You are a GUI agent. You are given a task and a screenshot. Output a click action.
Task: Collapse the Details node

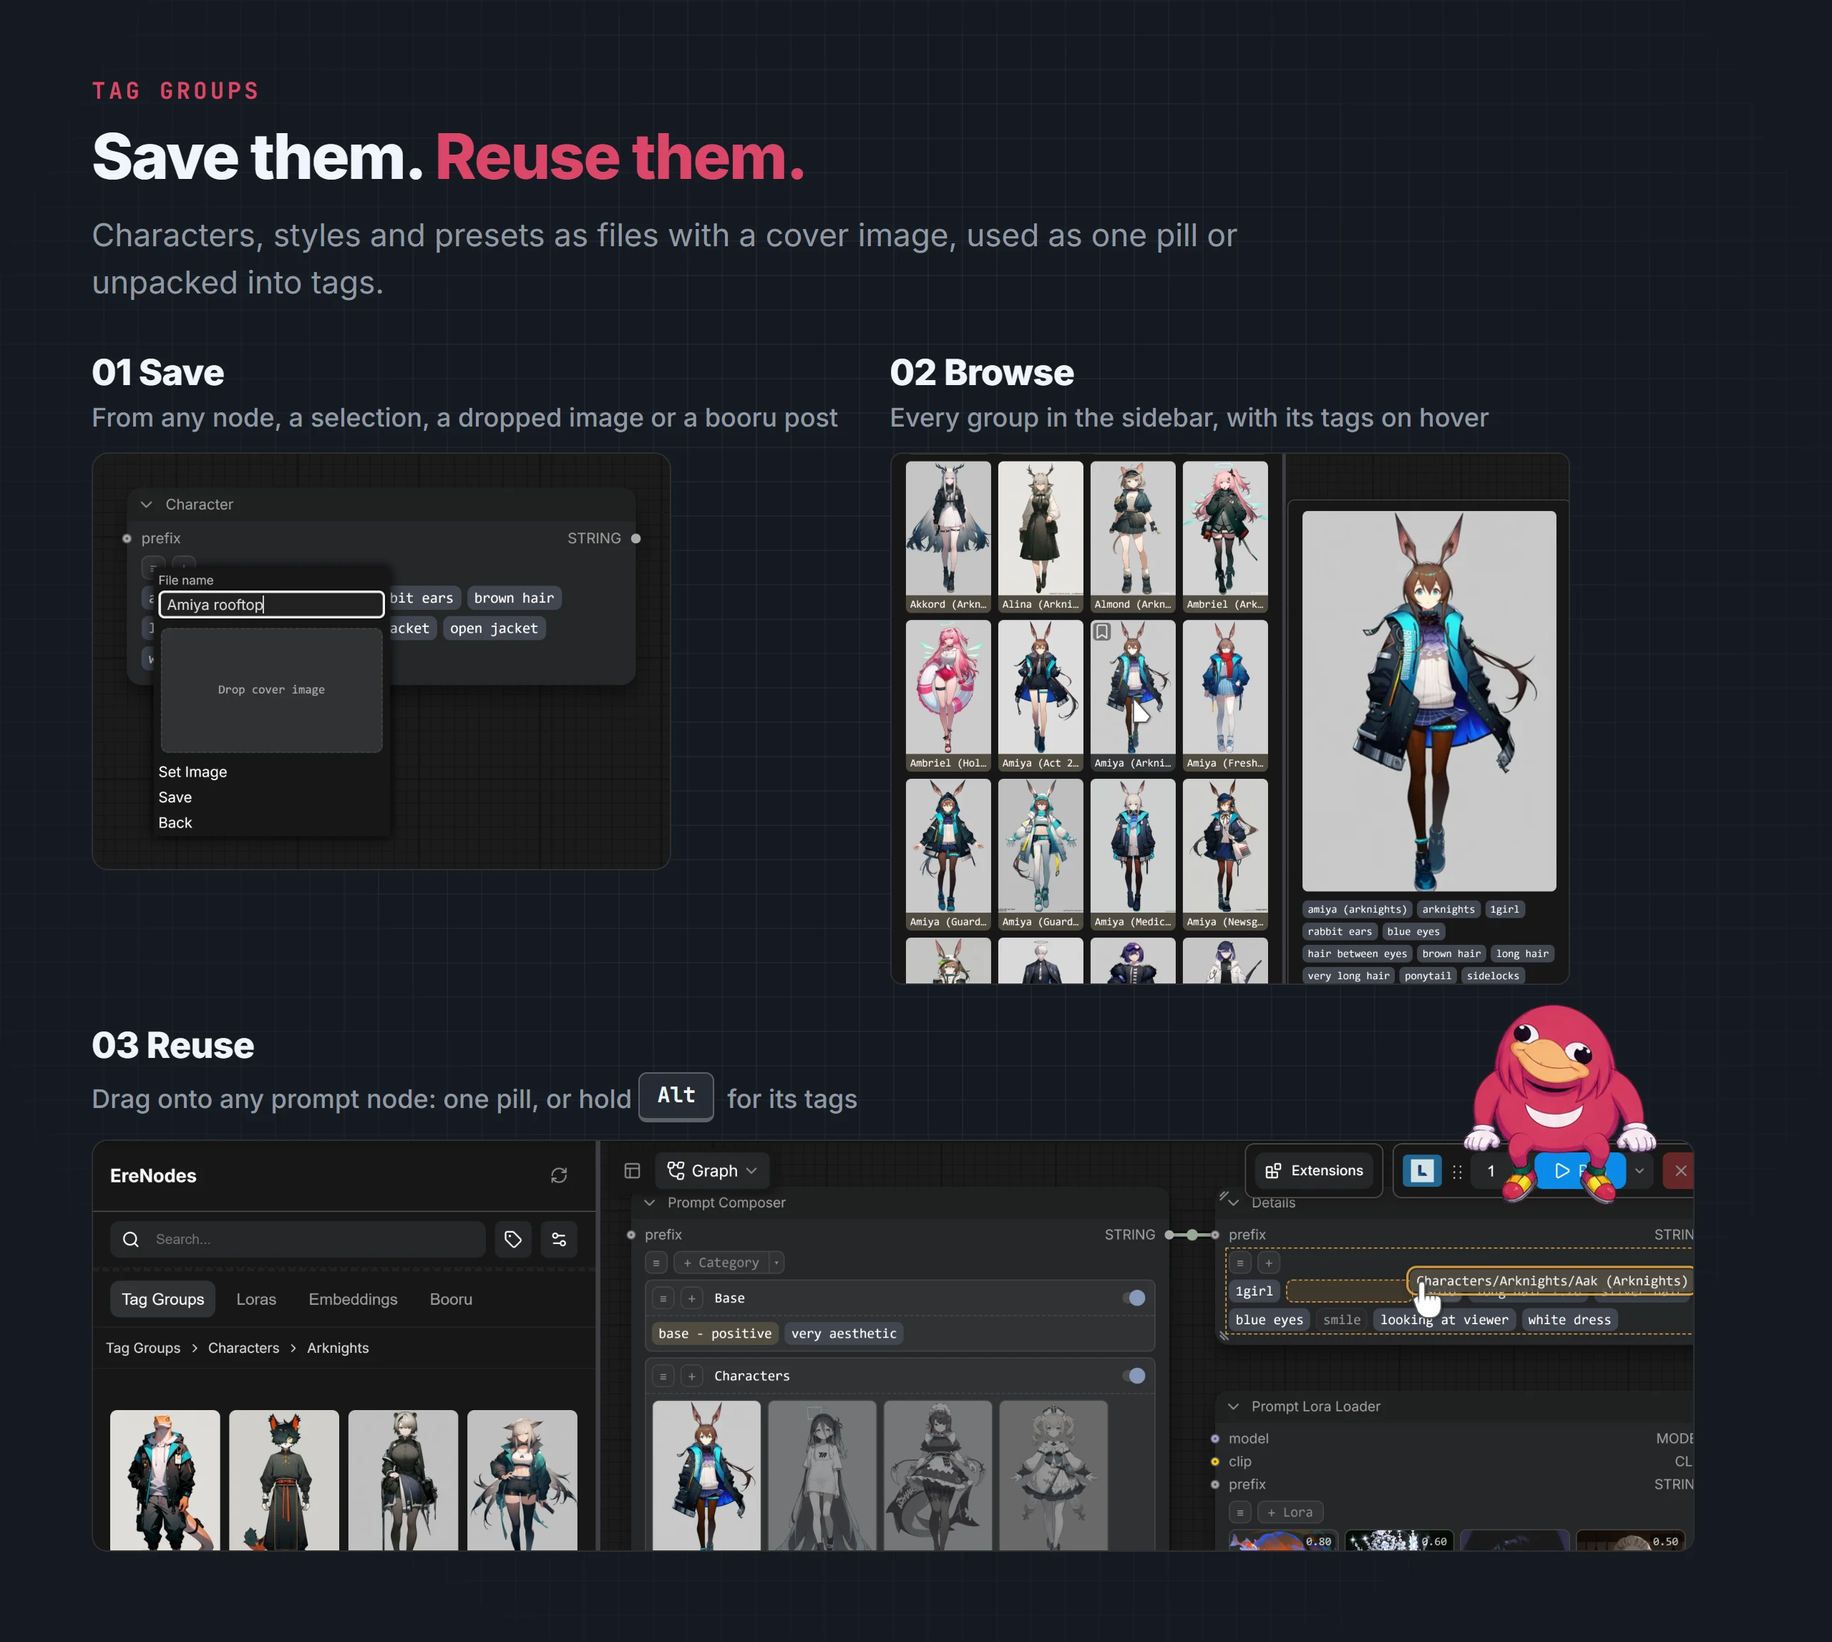pyautogui.click(x=1234, y=1203)
